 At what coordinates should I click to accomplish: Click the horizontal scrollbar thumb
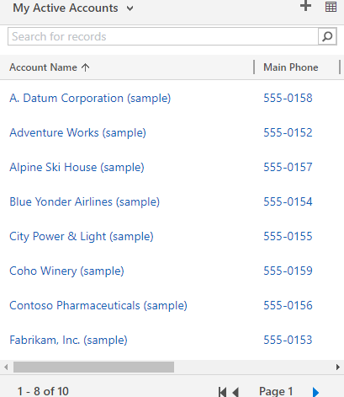point(93,367)
